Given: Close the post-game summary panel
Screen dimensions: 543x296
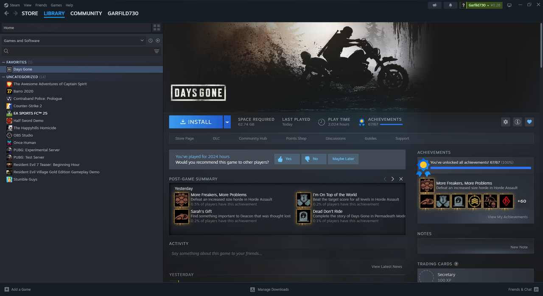Looking at the screenshot, I should [x=401, y=179].
